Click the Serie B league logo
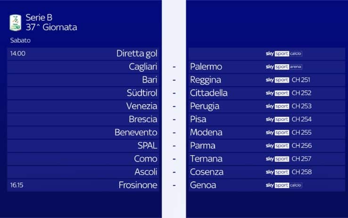The width and height of the screenshot is (348, 218). [x=16, y=23]
